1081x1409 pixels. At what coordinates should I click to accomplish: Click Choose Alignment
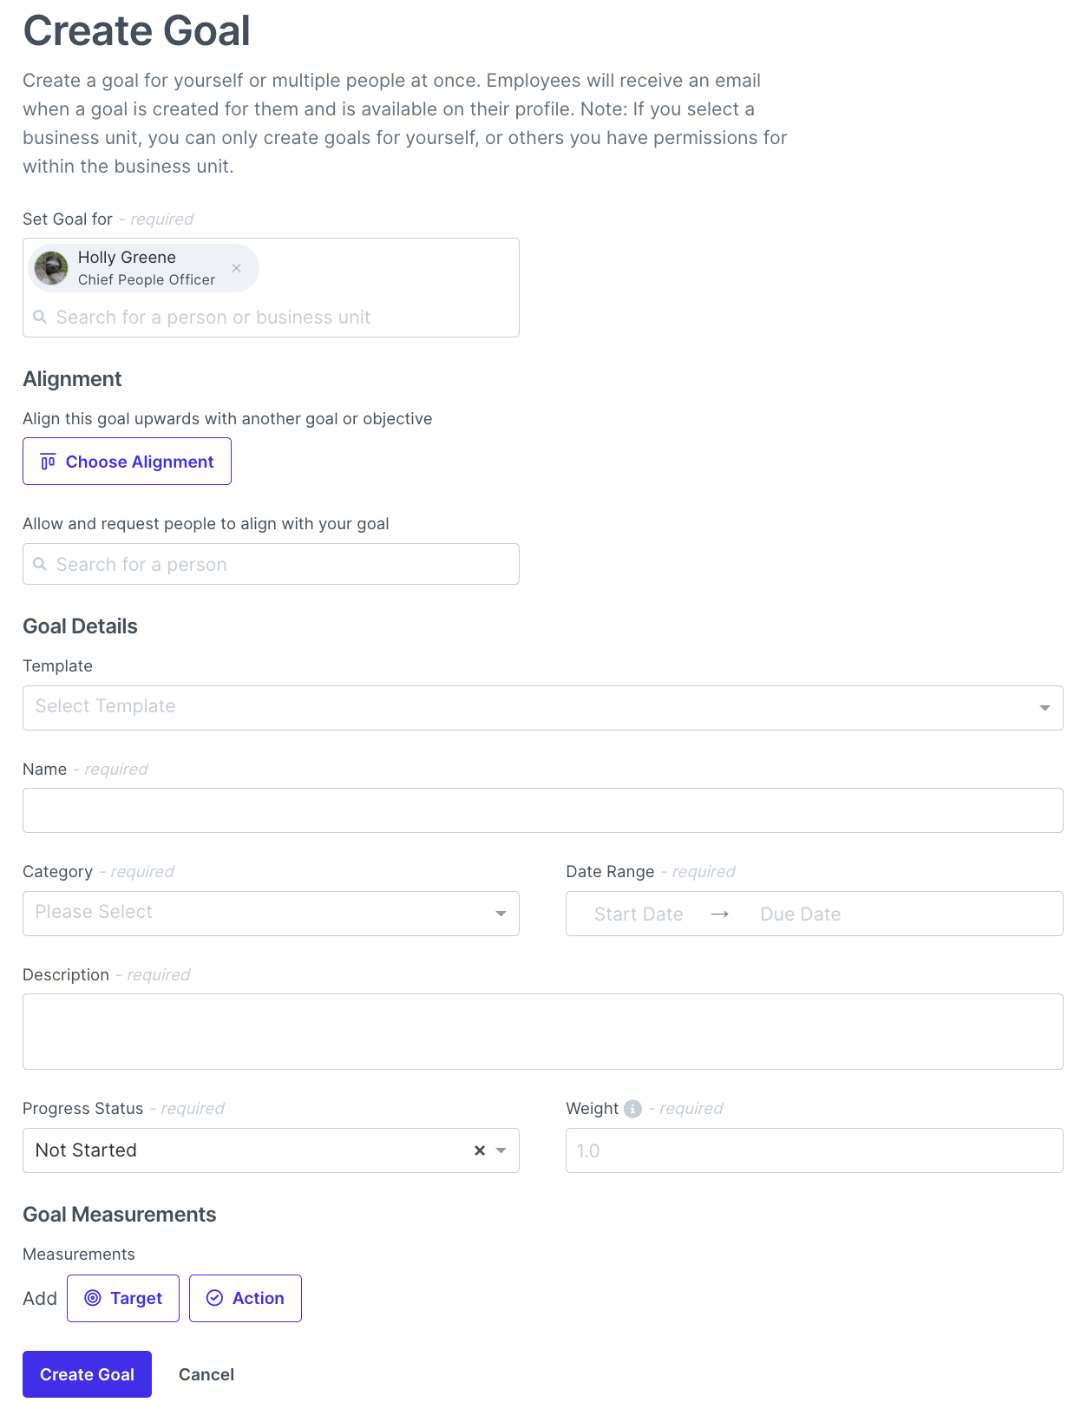[127, 461]
